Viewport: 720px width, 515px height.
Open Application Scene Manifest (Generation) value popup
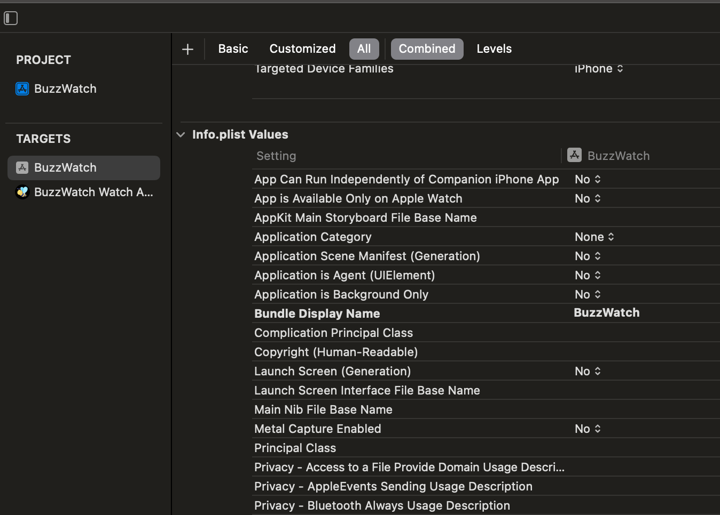tap(588, 256)
